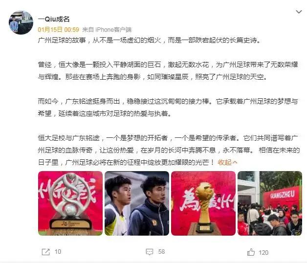Click paragraph mentioning 广东铭途挺身而出
Image resolution: width=307 pixels, height=263 pixels.
pyautogui.click(x=168, y=108)
